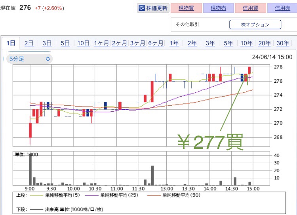Click the current price 276 value
The height and width of the screenshot is (215, 297).
click(25, 8)
